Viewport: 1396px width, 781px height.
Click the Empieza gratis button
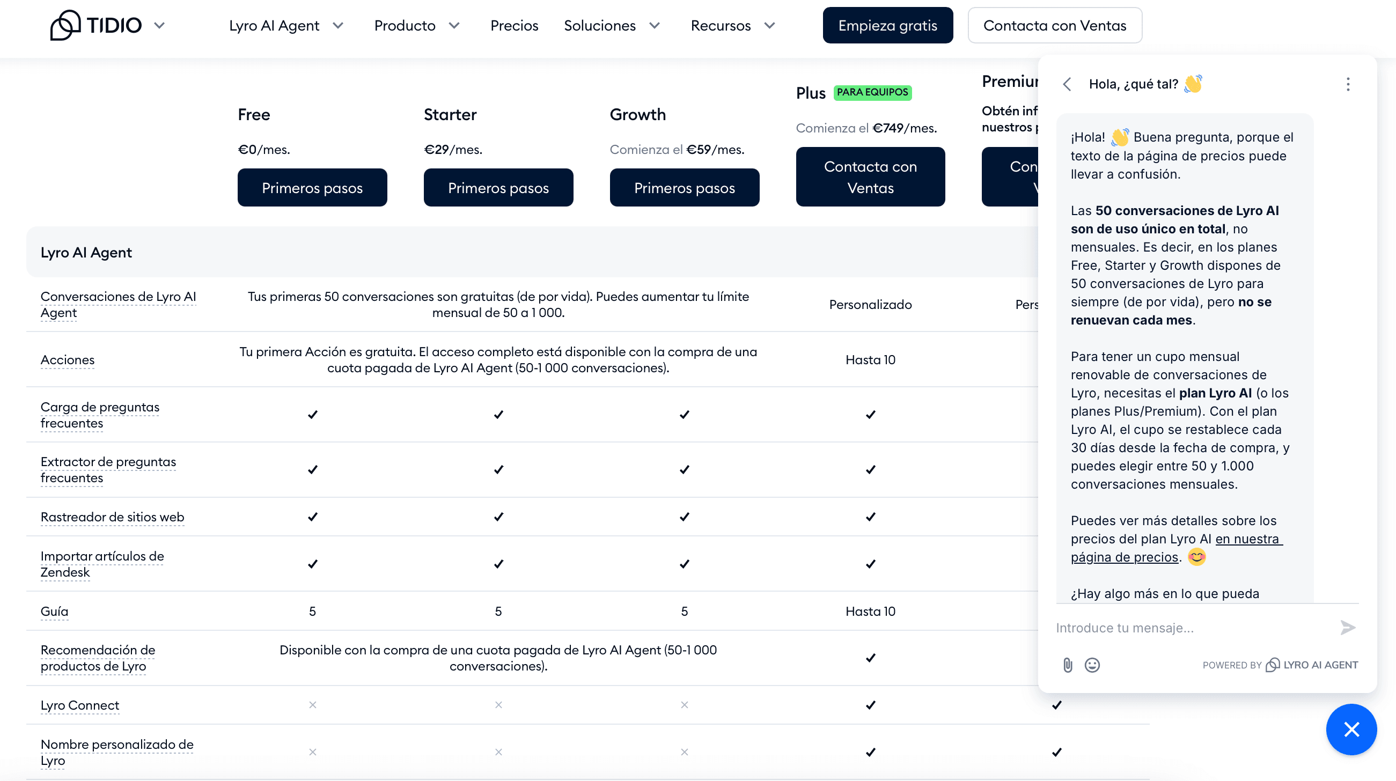(888, 25)
